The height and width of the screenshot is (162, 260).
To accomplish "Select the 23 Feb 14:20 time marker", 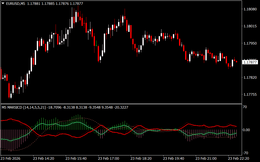I will click(x=44, y=158).
